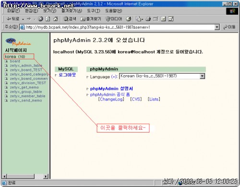Open the 즐겨찾기(A) menu
The width and height of the screenshot is (240, 187).
[x=72, y=11]
